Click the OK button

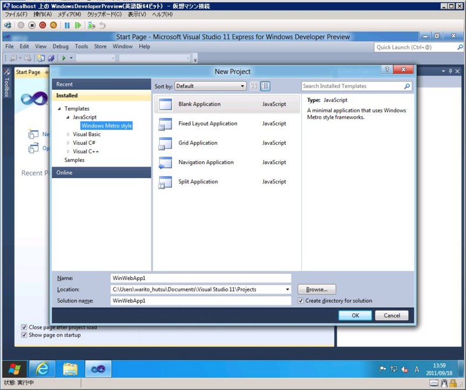click(x=355, y=315)
